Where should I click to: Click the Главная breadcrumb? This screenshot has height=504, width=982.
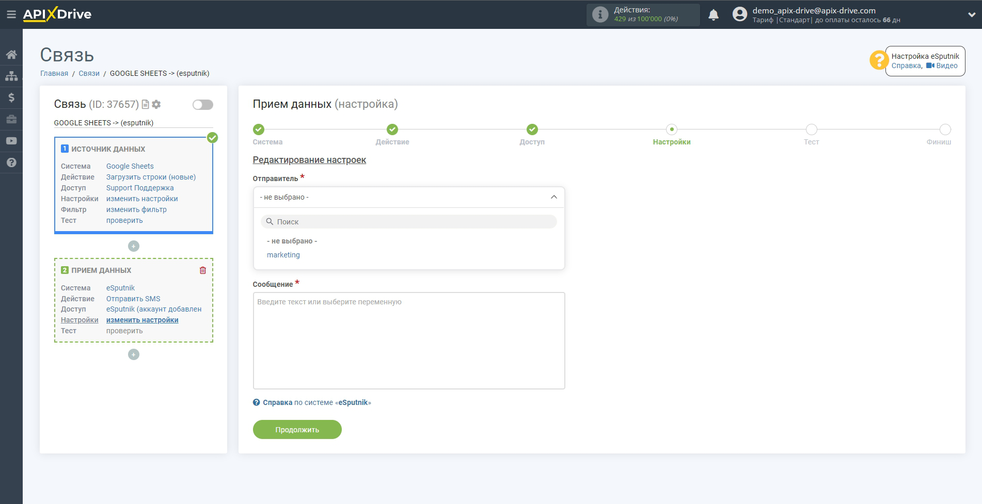tap(54, 73)
